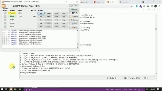Open Mercury Config dropdown

coord(56,23)
